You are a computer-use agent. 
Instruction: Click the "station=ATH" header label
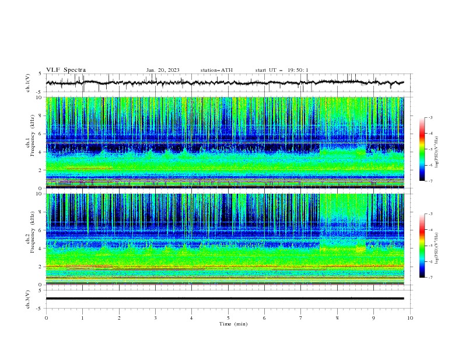pos(216,70)
